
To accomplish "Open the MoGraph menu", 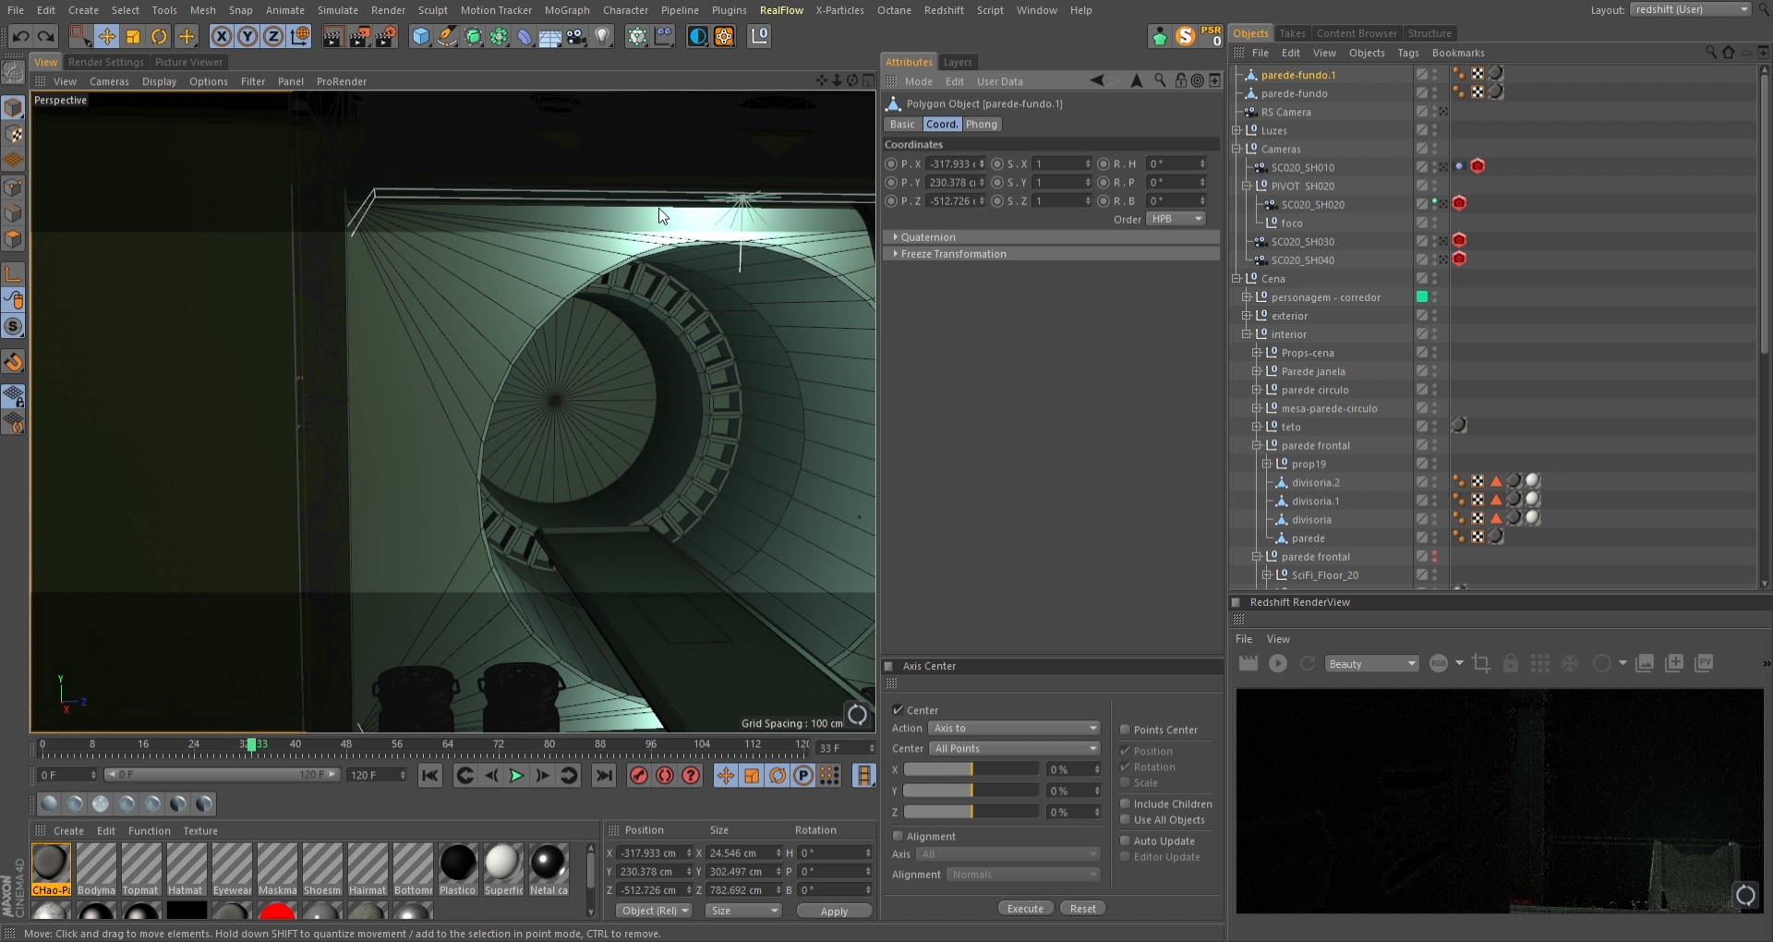I will (x=567, y=10).
